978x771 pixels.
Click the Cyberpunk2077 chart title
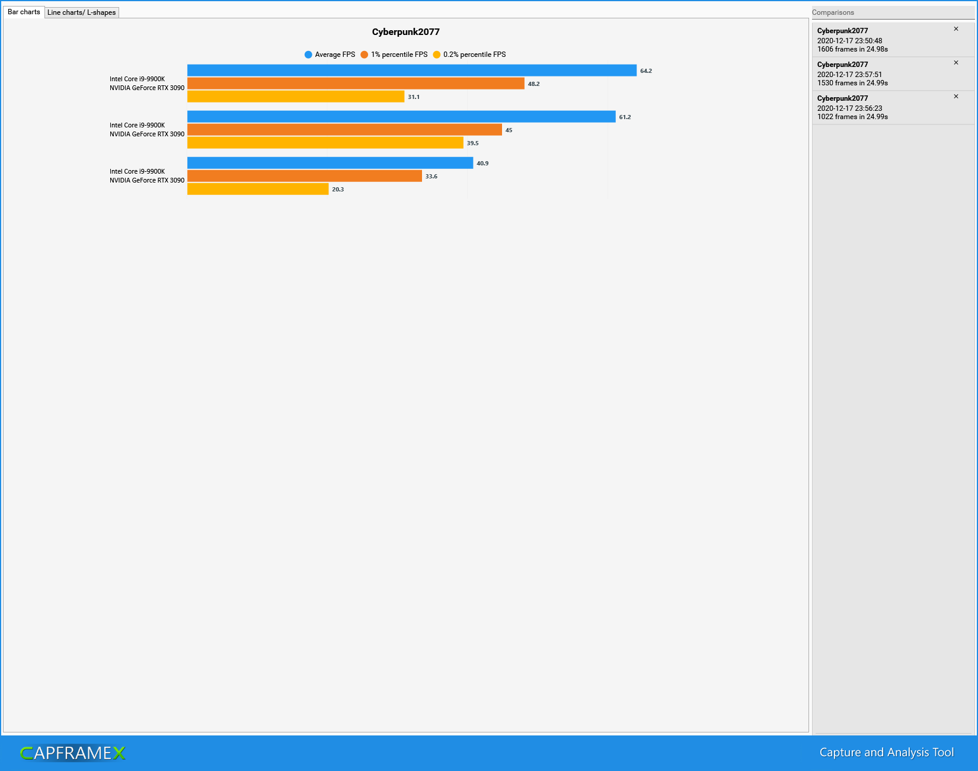[x=406, y=32]
